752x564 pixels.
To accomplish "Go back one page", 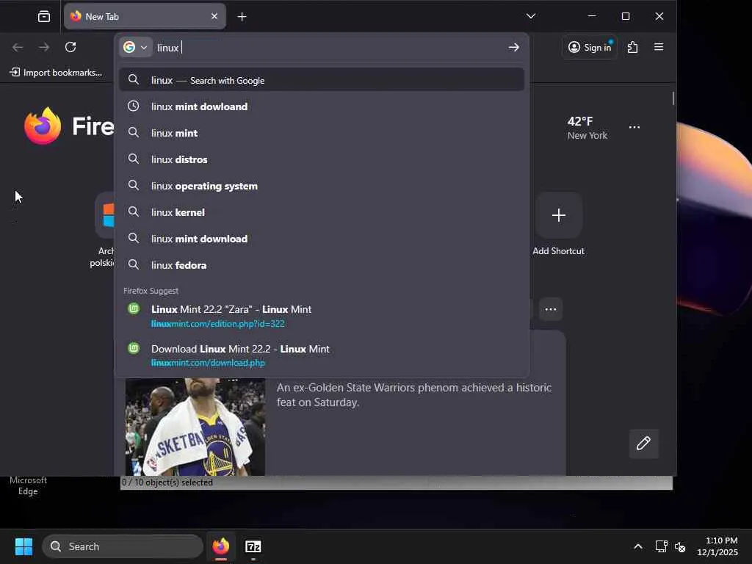I will click(x=18, y=47).
